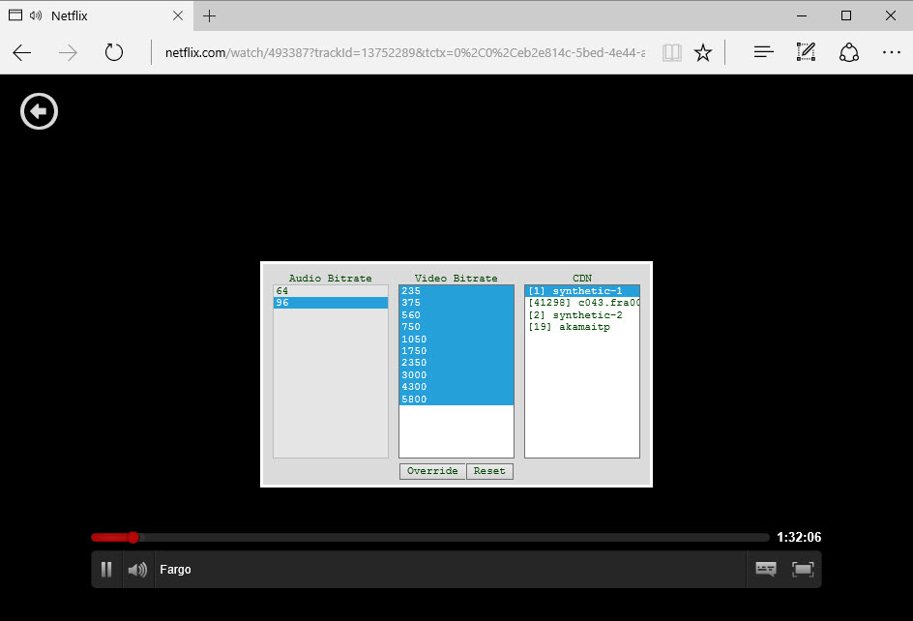The height and width of the screenshot is (621, 913).
Task: Open the Hub icon in browser toolbar
Action: click(764, 52)
